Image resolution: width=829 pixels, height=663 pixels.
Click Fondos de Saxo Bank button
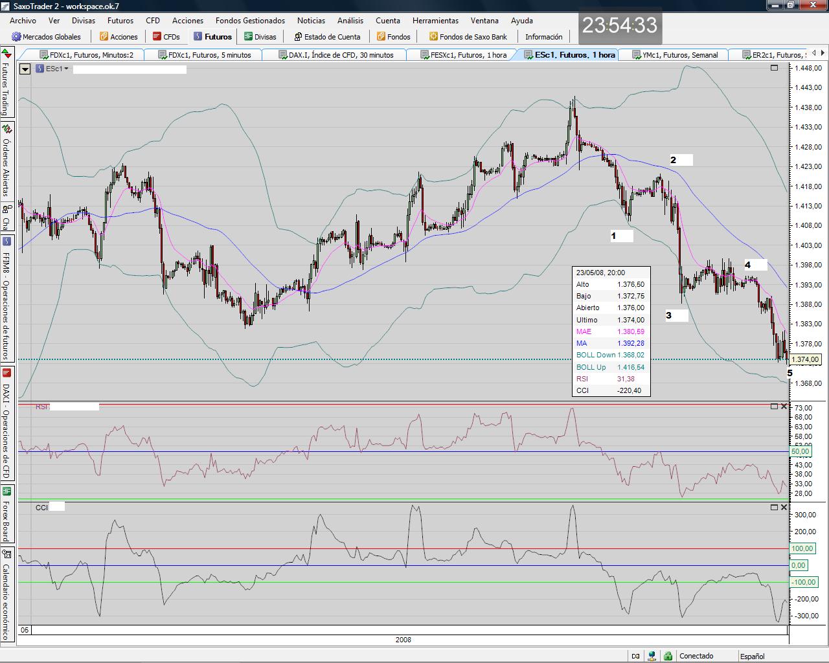[x=468, y=37]
